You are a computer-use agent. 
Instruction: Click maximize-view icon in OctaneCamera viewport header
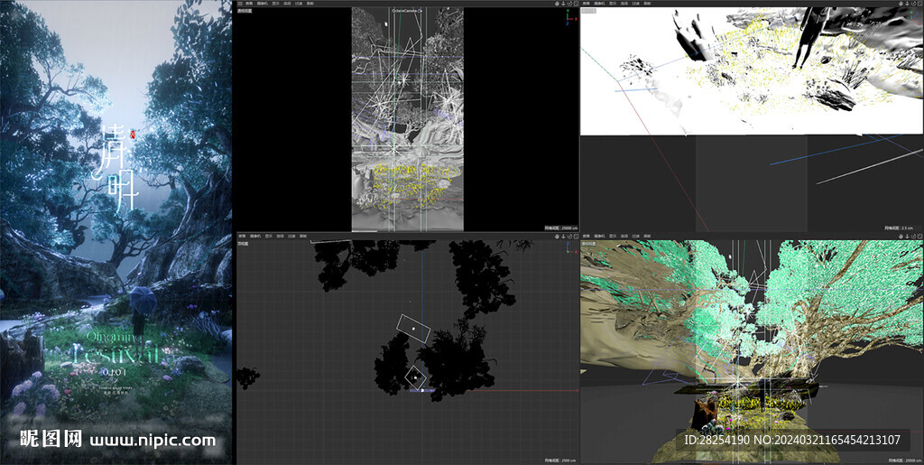(577, 4)
